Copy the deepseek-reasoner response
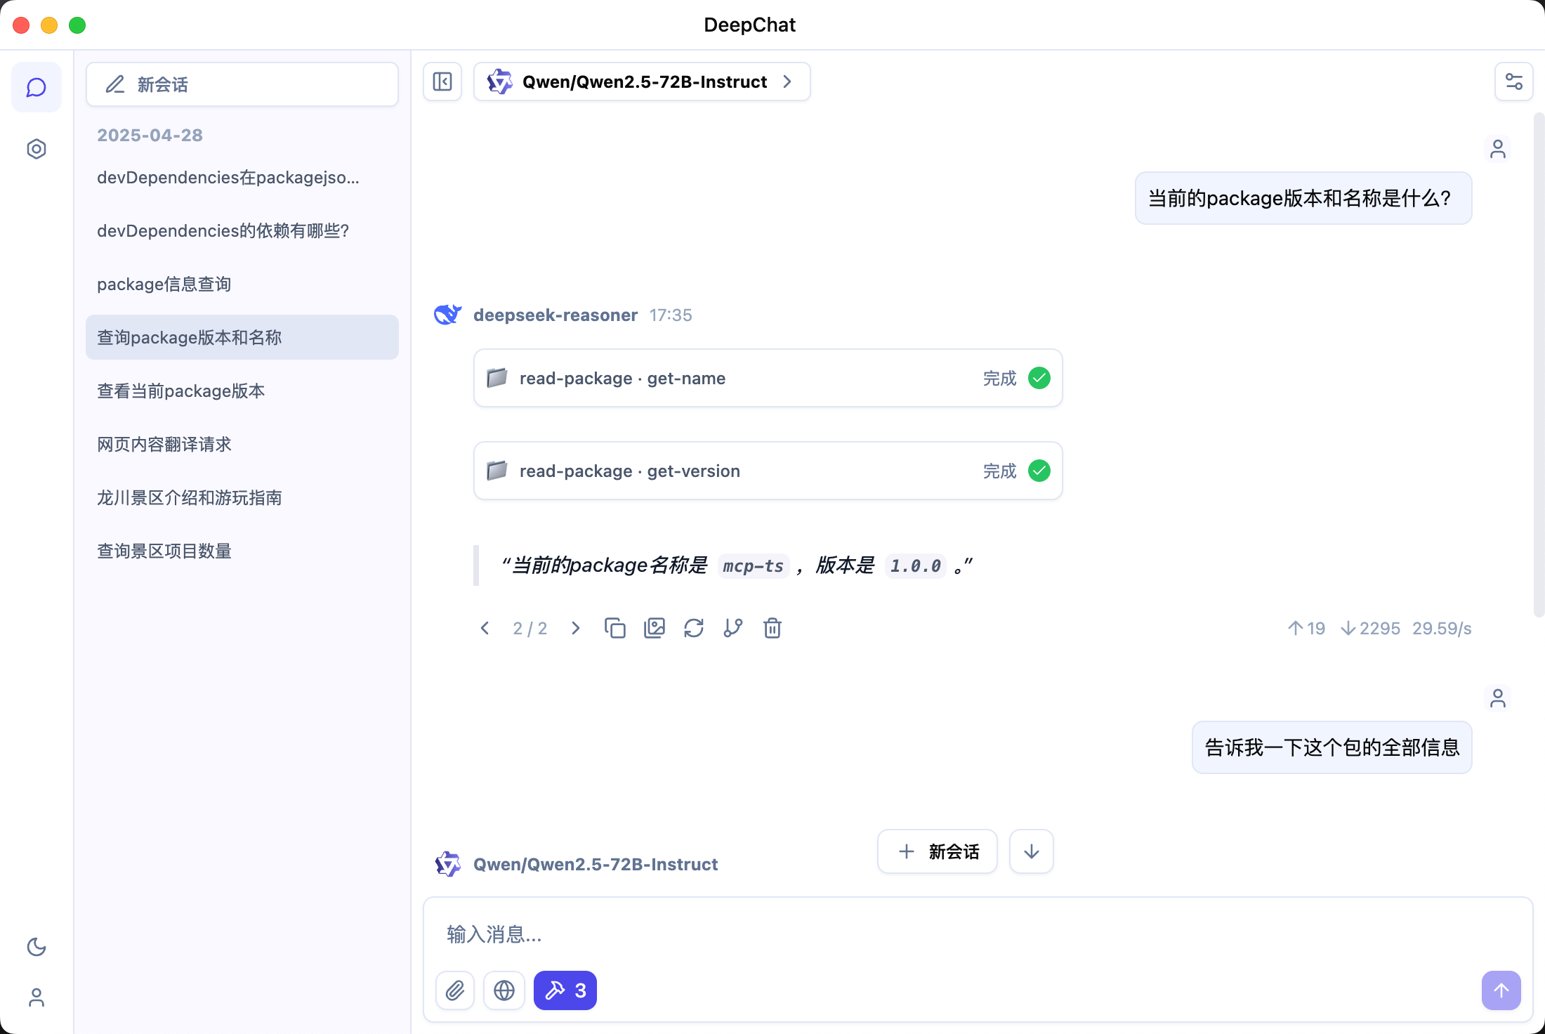 [614, 628]
